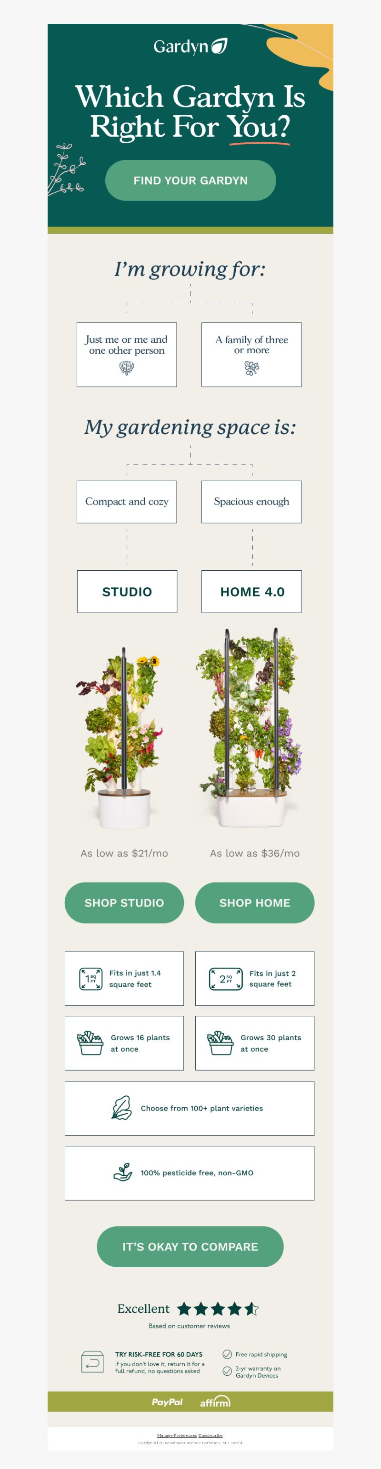
Task: Click the 30 plants basket icon
Action: tap(220, 1043)
